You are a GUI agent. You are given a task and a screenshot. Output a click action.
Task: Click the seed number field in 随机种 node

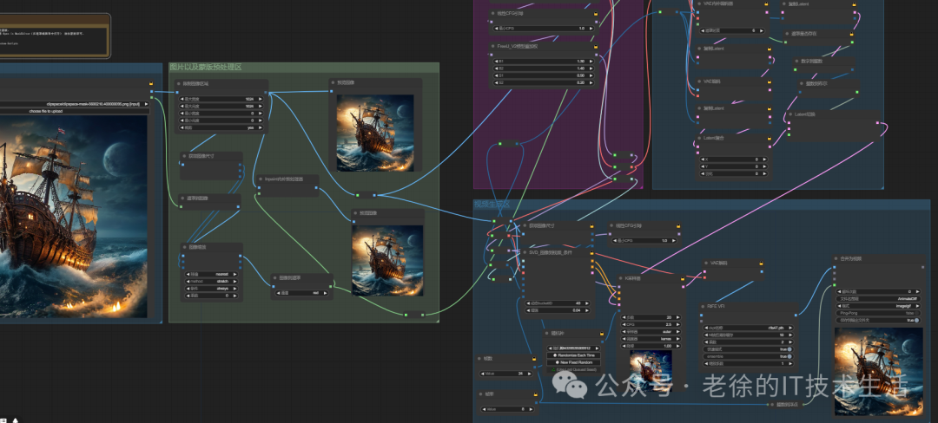574,348
